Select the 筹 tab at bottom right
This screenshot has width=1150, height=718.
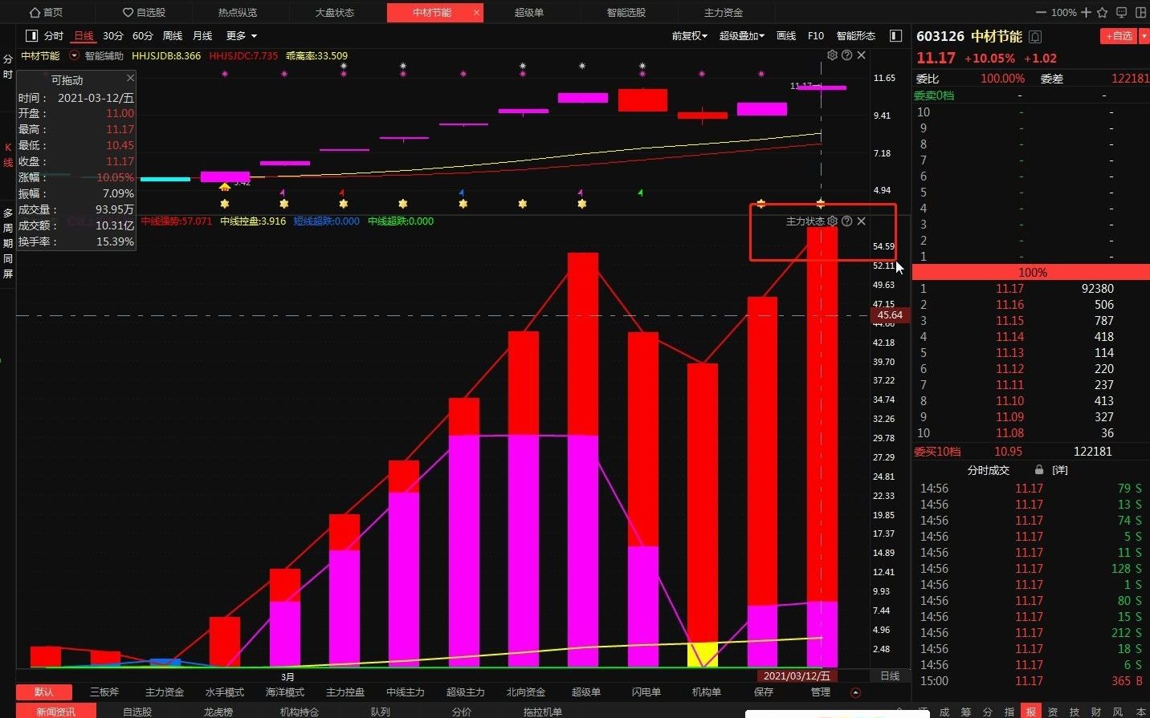966,712
